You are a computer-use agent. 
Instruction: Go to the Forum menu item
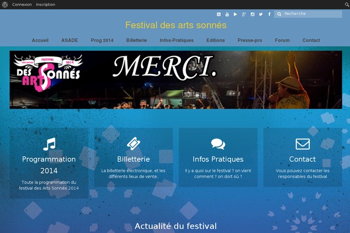point(282,40)
